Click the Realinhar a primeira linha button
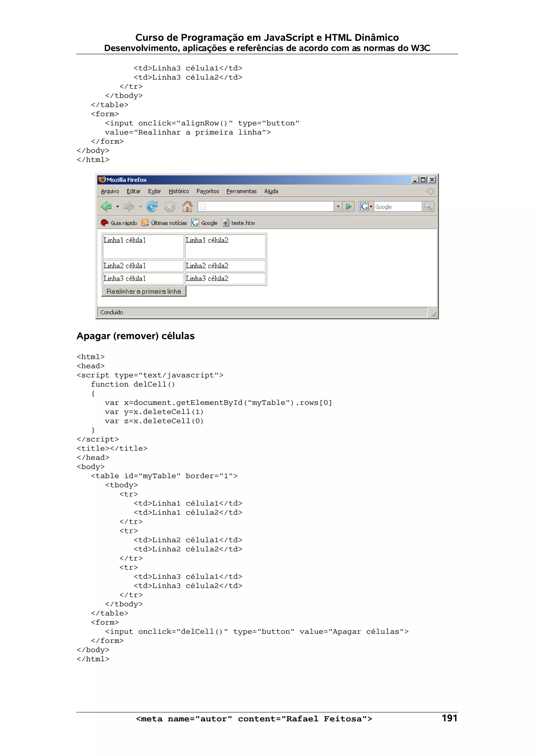534x756 pixels. (144, 291)
